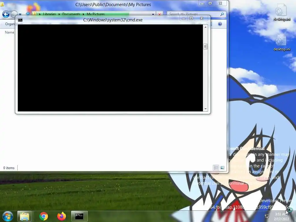Minimize the My Pictures Explorer window

pyautogui.click(x=202, y=3)
